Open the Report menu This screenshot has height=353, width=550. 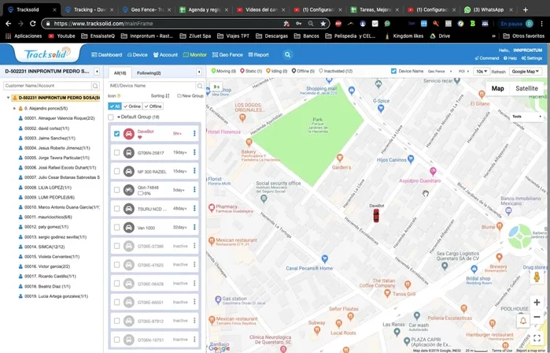[258, 55]
